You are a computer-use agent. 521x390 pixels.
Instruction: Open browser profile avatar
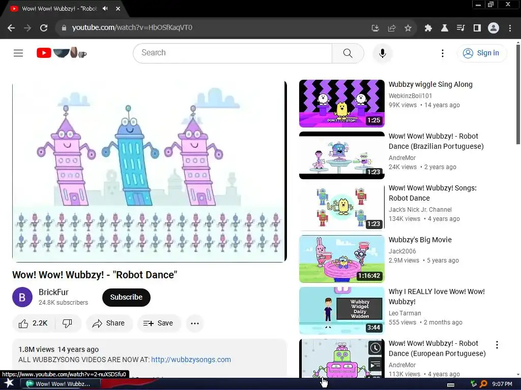[x=494, y=28]
